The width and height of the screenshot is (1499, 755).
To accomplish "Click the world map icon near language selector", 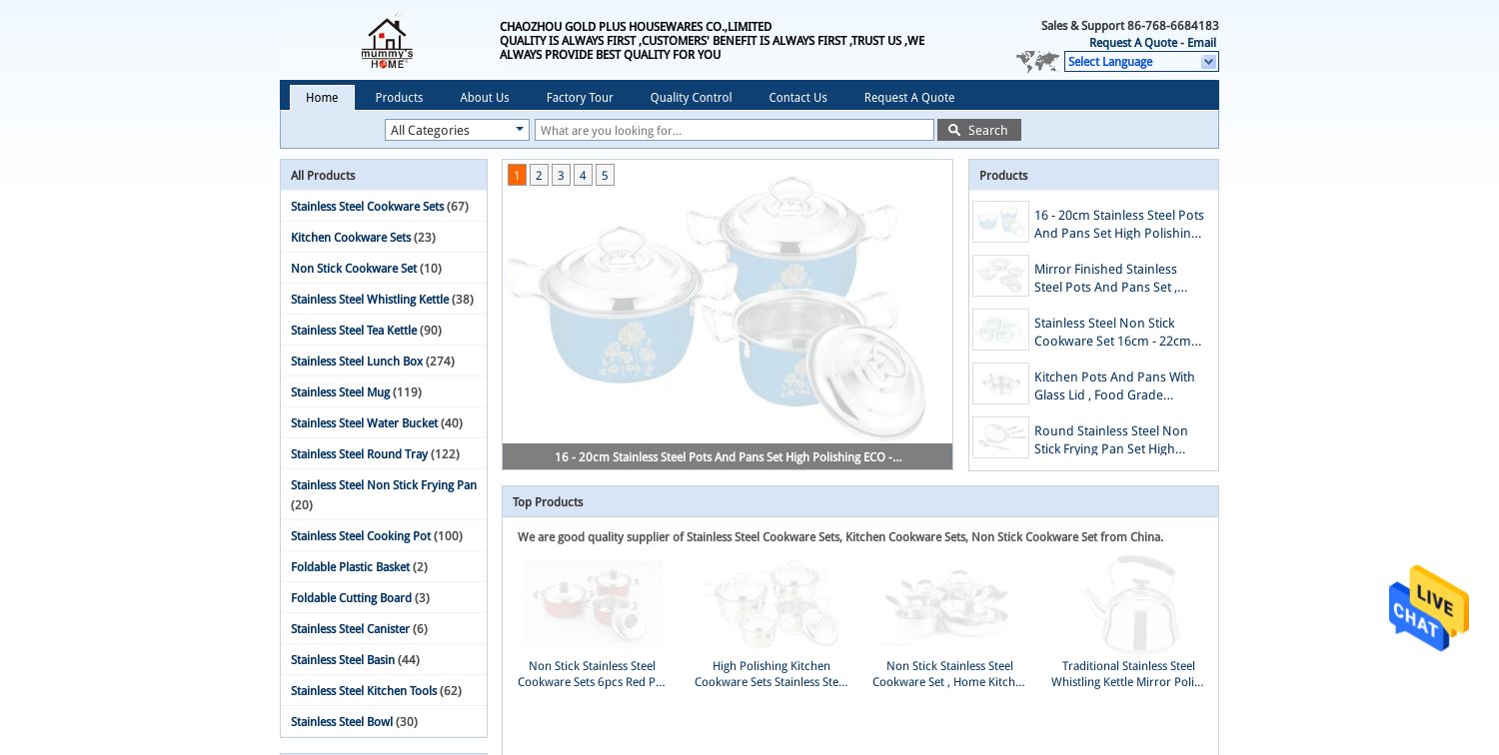I will coord(1038,62).
